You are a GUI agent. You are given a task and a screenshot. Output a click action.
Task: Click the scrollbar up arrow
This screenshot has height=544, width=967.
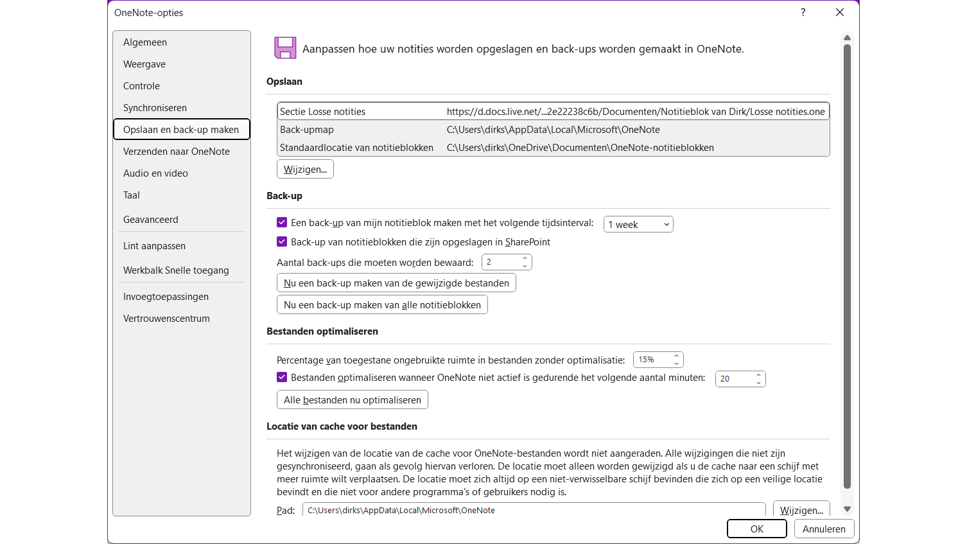[x=847, y=37]
